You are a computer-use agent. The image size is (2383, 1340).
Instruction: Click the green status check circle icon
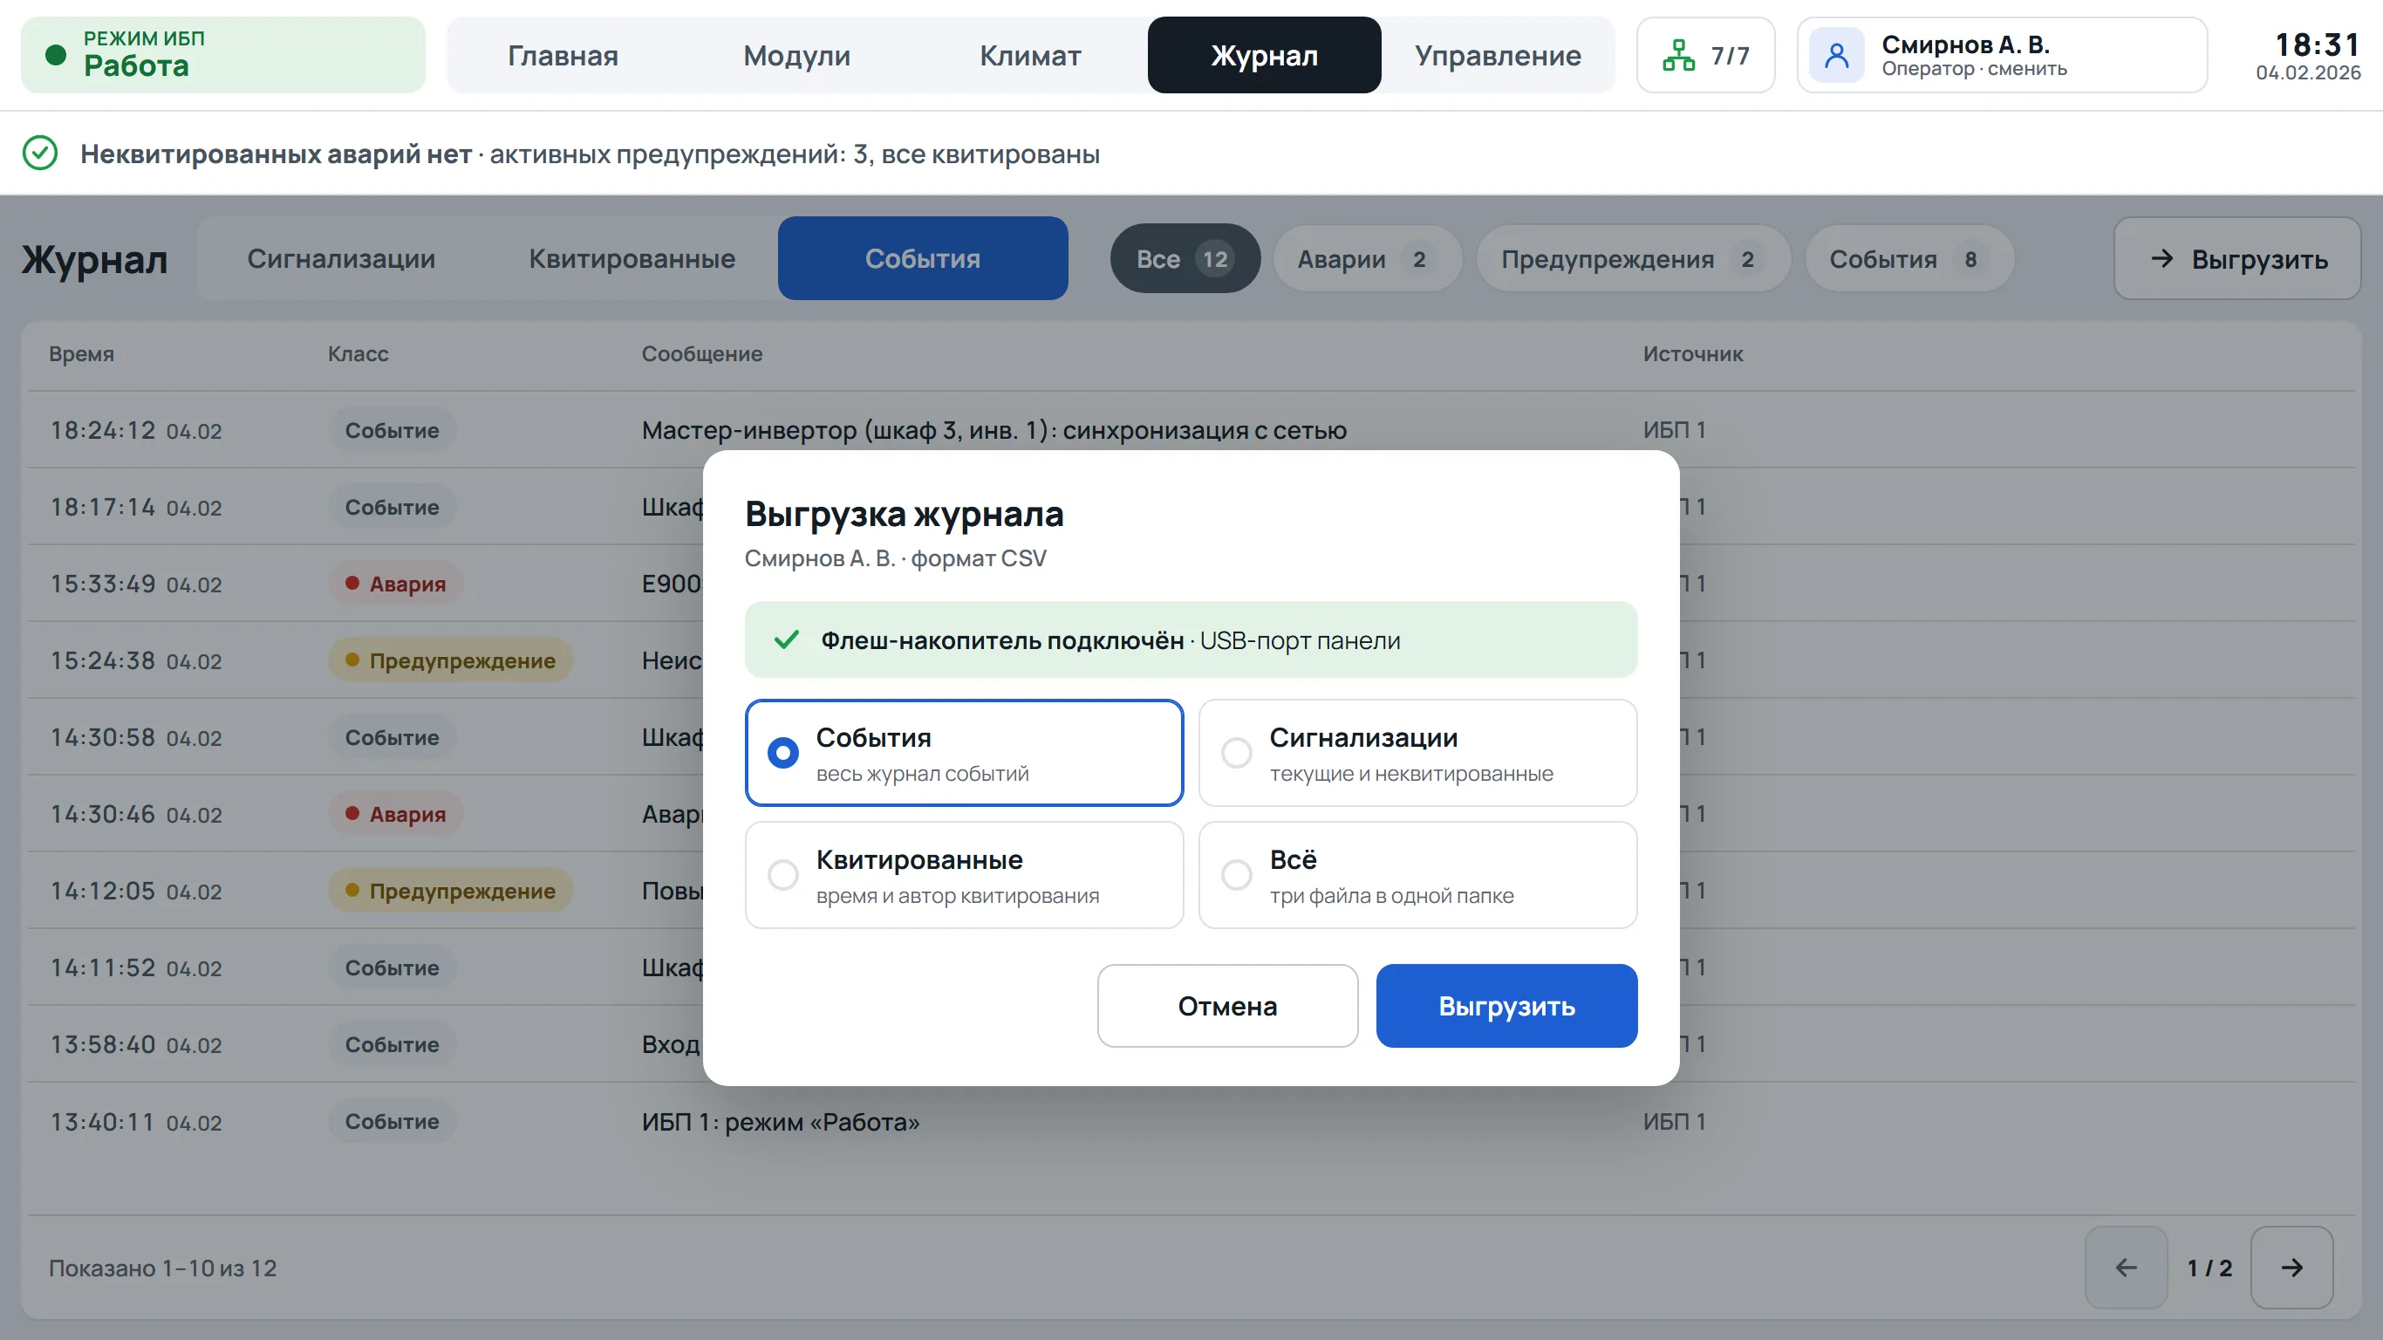point(40,153)
